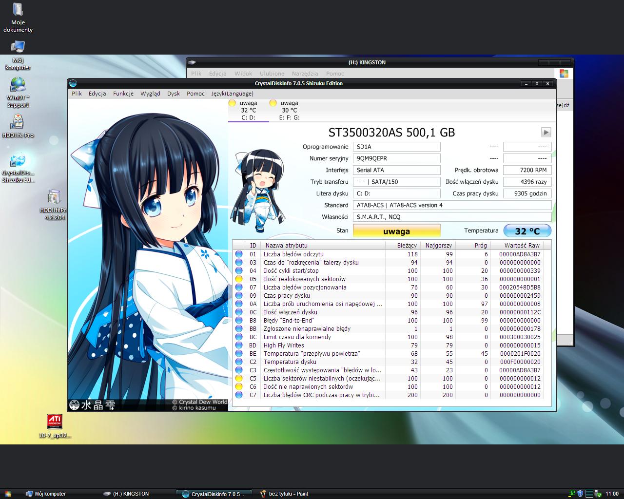Click the status orb for attribute 01 Liczba błędów odczytu
This screenshot has width=624, height=499.
pos(239,254)
